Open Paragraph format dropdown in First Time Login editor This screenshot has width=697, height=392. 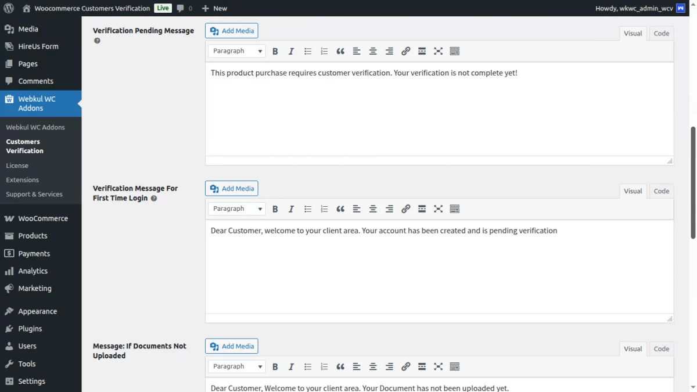click(237, 209)
